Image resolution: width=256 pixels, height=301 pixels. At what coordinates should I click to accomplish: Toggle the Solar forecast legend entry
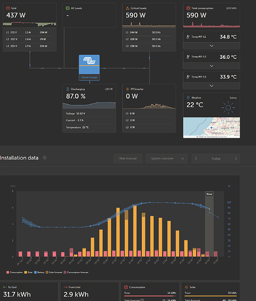pos(54,272)
